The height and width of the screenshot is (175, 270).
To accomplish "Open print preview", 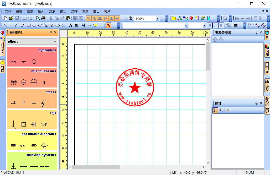I will point(38,18).
